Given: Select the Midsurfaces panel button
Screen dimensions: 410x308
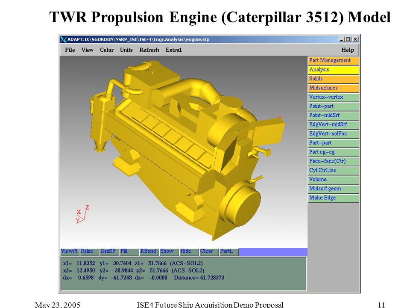Looking at the screenshot, I should [334, 88].
